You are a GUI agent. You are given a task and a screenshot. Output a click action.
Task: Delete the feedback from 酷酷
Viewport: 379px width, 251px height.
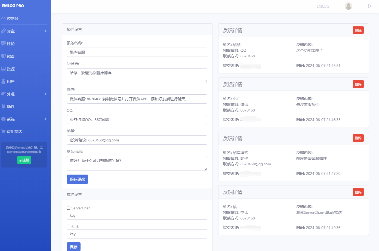pyautogui.click(x=358, y=30)
